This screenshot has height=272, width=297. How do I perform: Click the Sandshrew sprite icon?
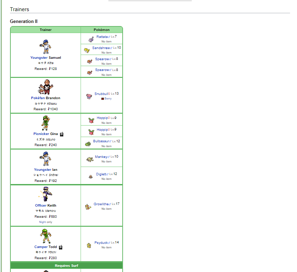click(87, 50)
